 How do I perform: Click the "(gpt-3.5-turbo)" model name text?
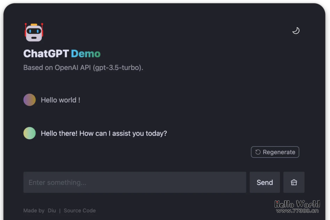pyautogui.click(x=118, y=68)
